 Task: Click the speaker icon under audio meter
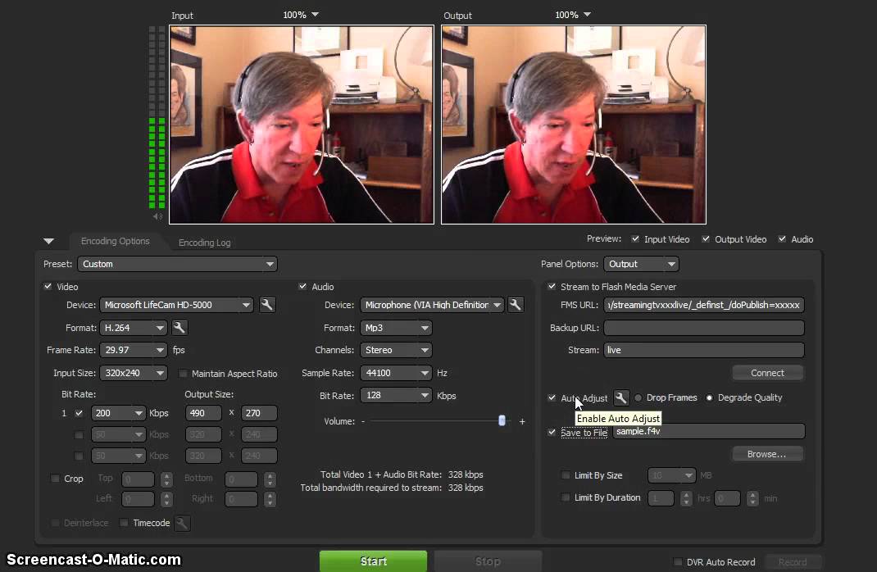point(157,216)
